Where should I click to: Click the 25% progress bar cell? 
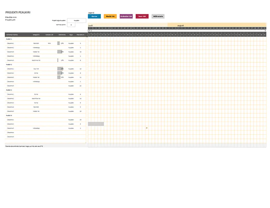pyautogui.click(x=61, y=43)
